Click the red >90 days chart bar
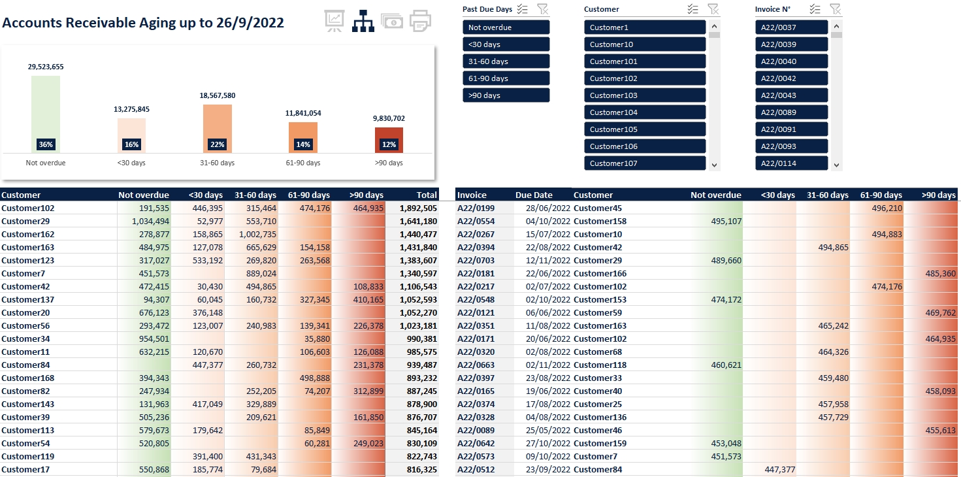 (x=388, y=139)
